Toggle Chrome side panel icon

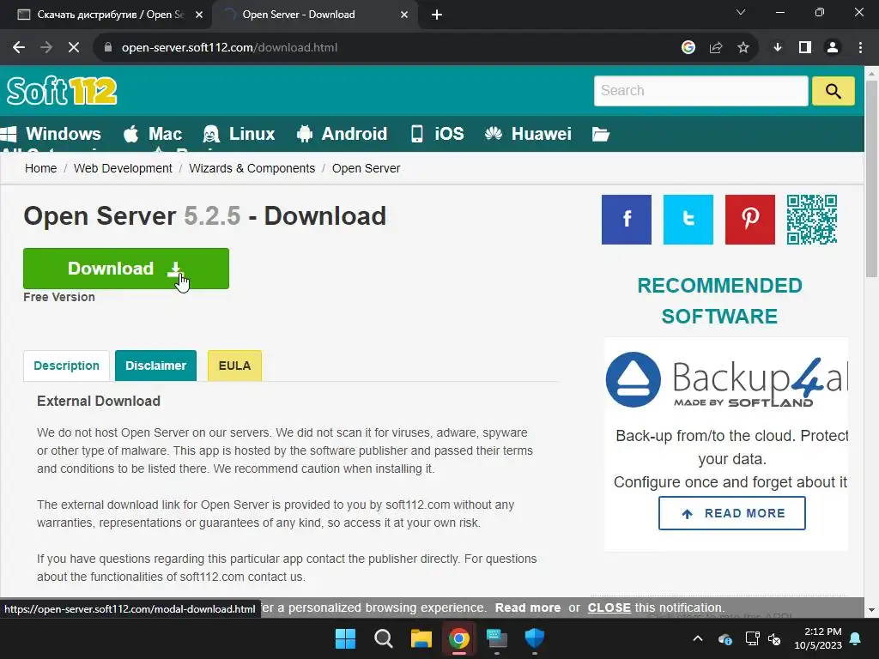(805, 48)
